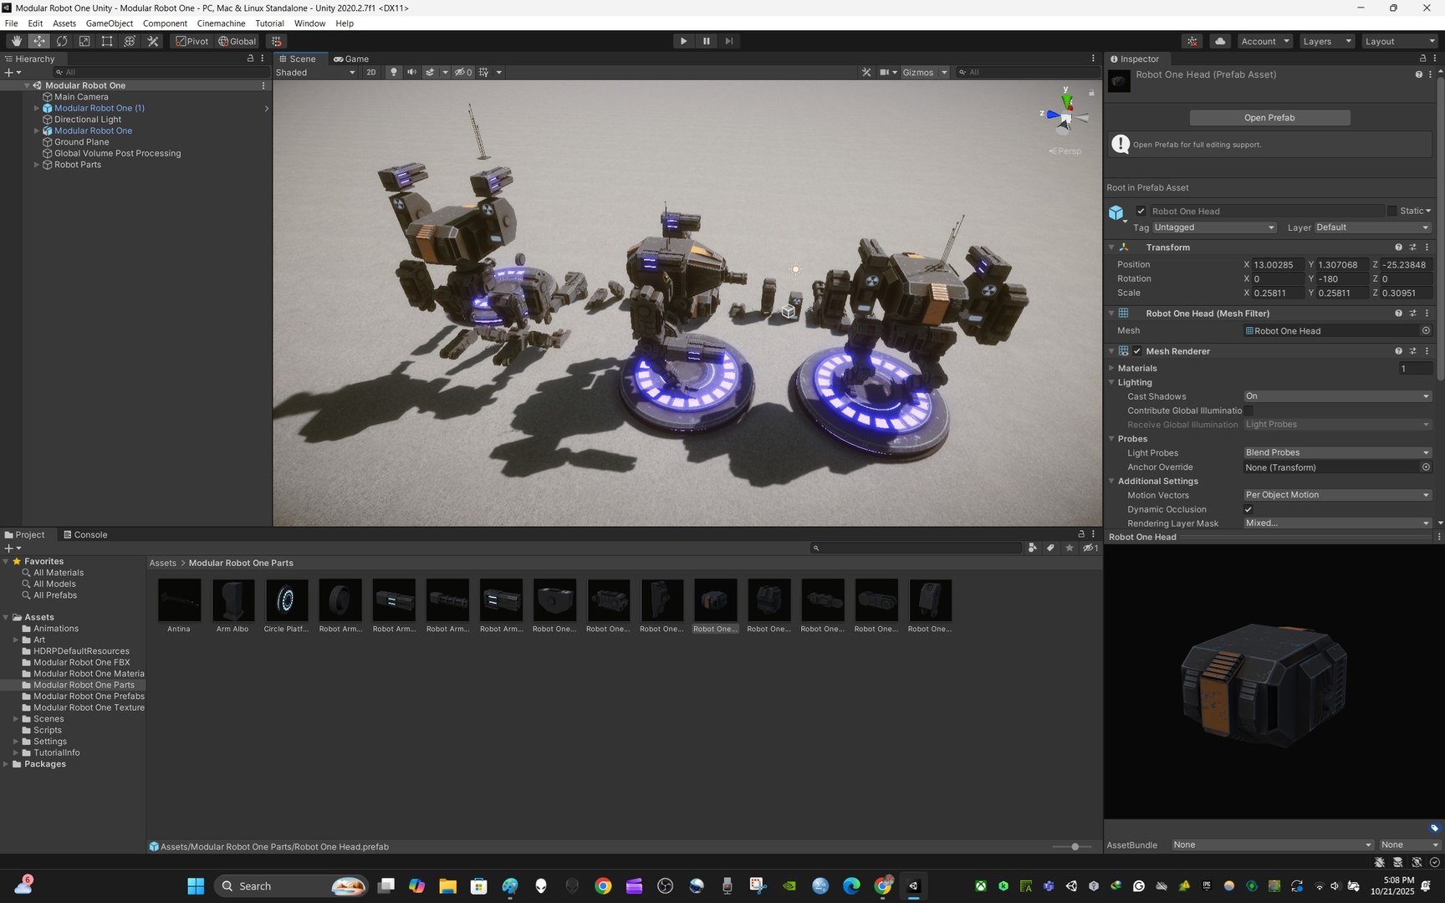Open the Window menu
Viewport: 1445px width, 903px height.
(x=309, y=23)
